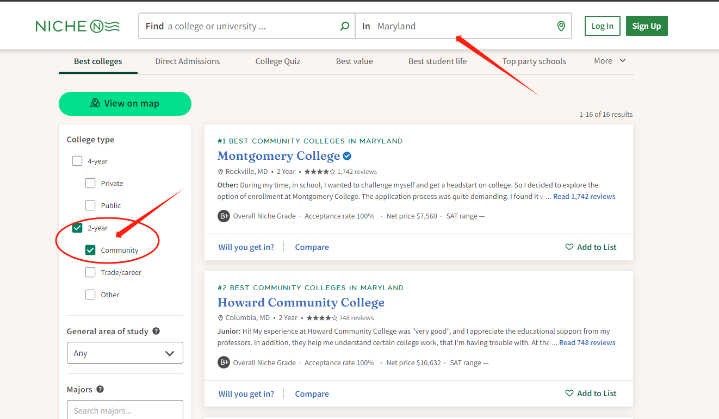Click heart icon on Montgomery College card
719x419 pixels.
click(x=569, y=247)
